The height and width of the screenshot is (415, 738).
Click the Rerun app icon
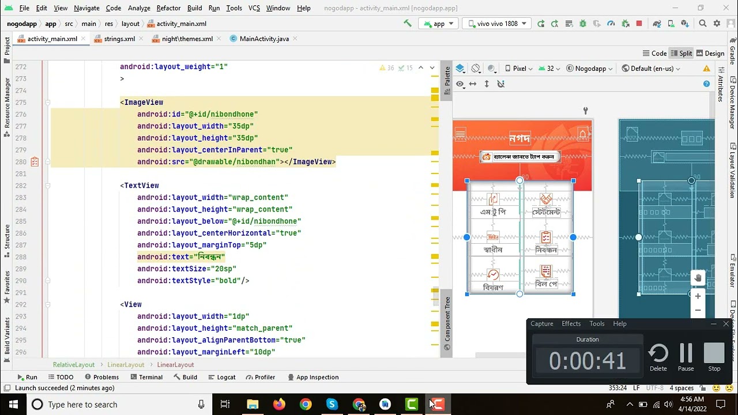541,24
